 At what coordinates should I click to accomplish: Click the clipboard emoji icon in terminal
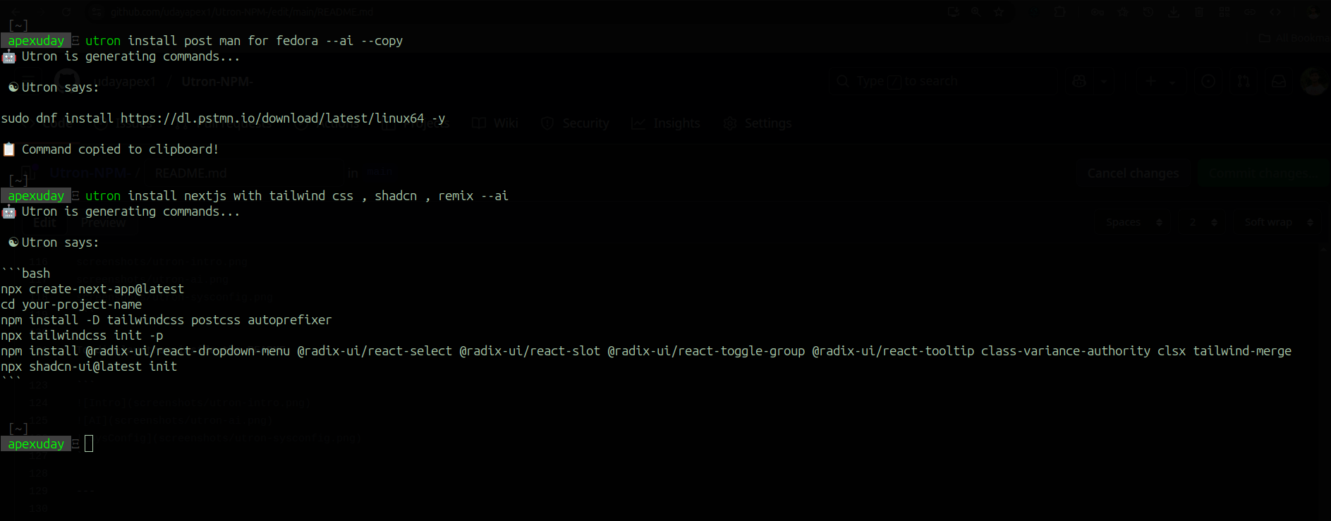coord(8,149)
